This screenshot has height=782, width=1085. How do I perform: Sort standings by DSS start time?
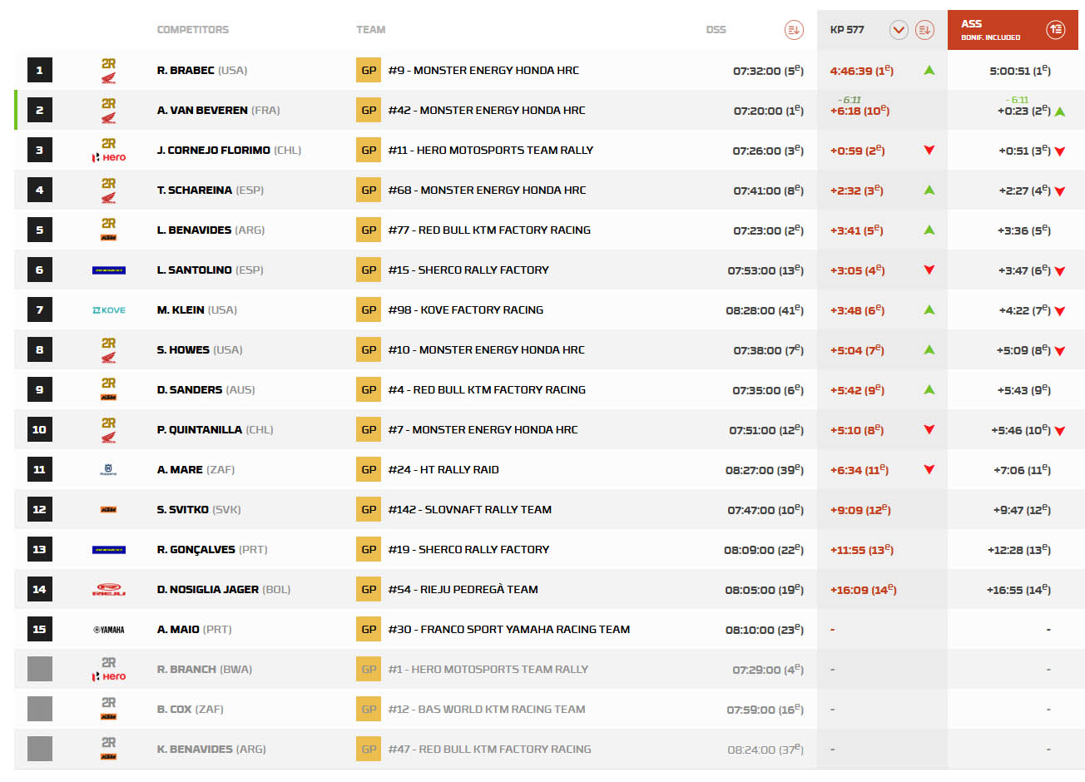point(794,30)
